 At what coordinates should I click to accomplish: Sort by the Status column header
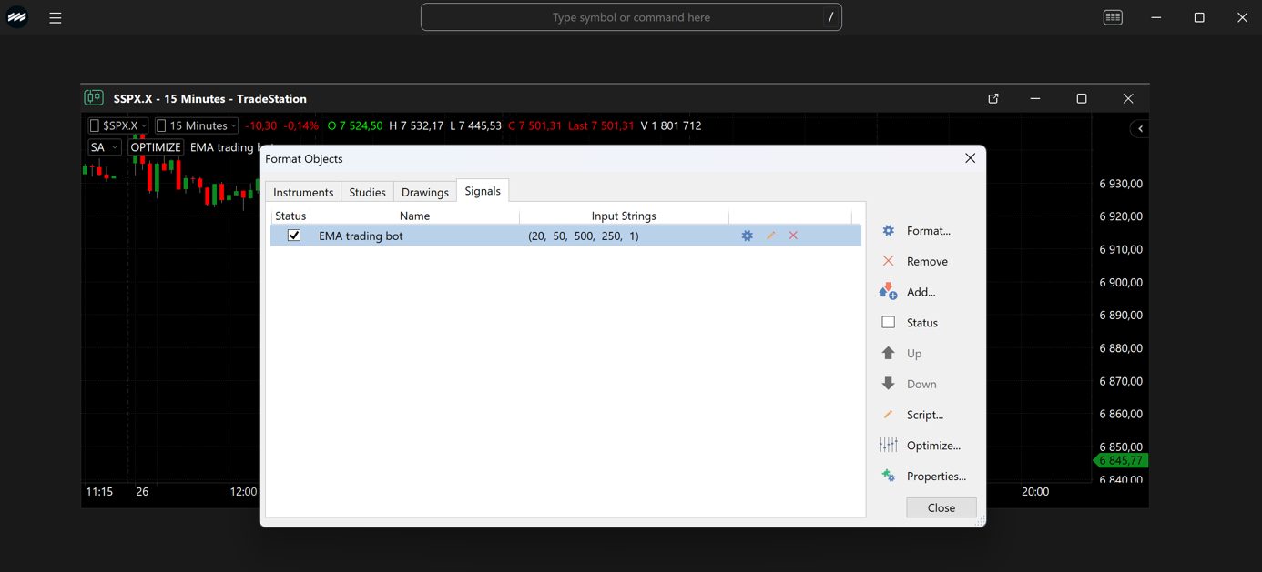click(290, 216)
